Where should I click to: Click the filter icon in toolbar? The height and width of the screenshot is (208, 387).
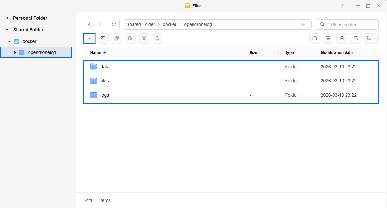click(x=328, y=38)
